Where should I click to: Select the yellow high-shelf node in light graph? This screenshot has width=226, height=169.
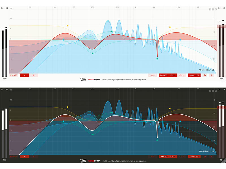pos(170,27)
